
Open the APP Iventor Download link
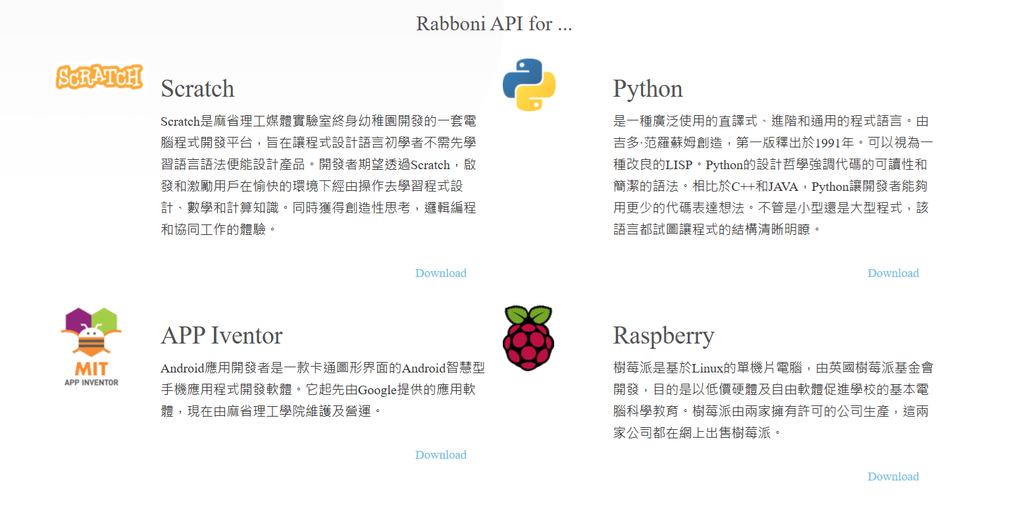(440, 455)
